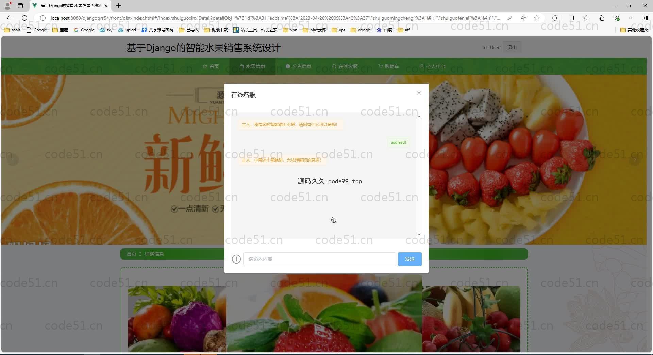Open the txy bookmark
Screen dimensions: 653x355
[106, 30]
